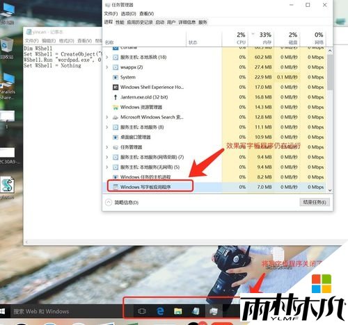Viewport: 348px width, 325px height.
Task: Open Notepad's 文件(F) menu
Action: pos(31,41)
